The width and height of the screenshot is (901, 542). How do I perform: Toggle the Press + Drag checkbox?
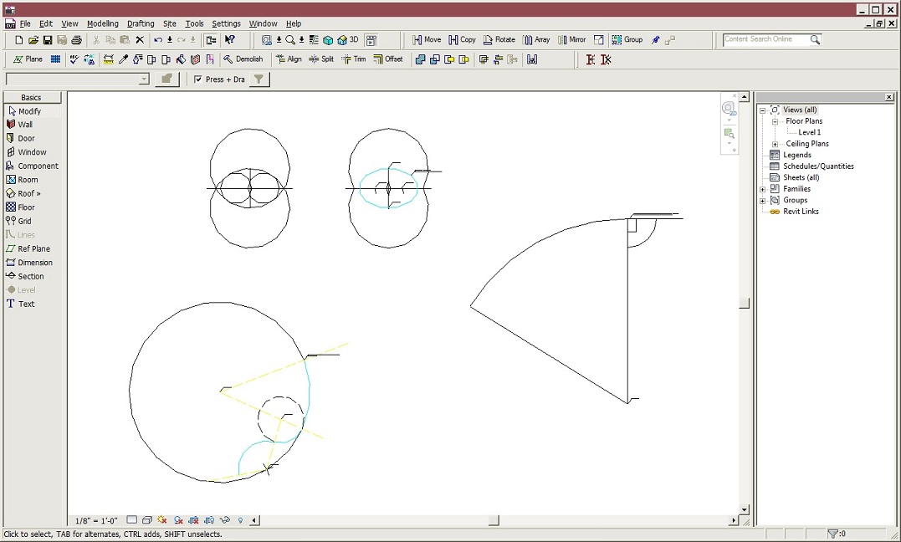[198, 79]
